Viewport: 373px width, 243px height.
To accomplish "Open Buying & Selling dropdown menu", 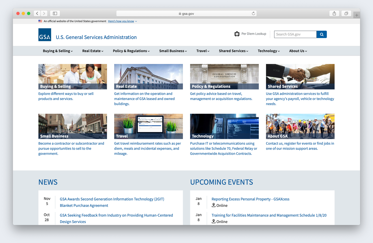I will coord(58,51).
